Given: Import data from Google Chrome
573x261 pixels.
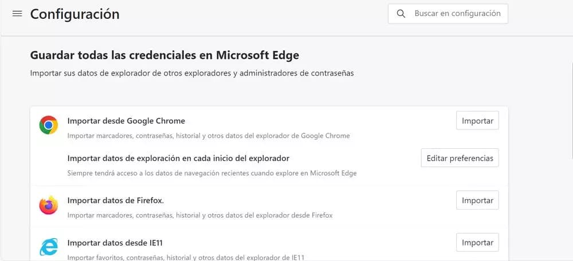Looking at the screenshot, I should (x=477, y=121).
